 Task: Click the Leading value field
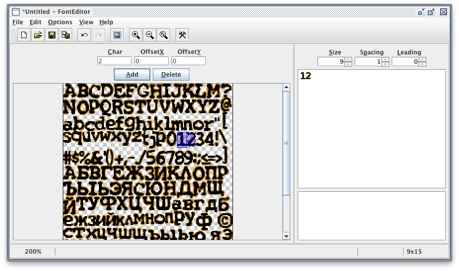[x=406, y=62]
